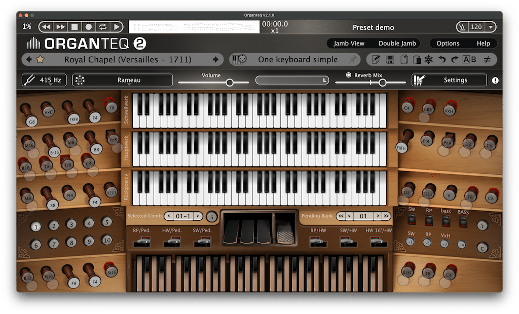
Task: Start recording with the round record button
Action: tap(89, 27)
